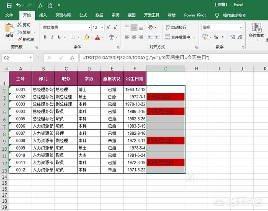Toggle middle vertical alignment
This screenshot has width=268, height=211.
pyautogui.click(x=134, y=27)
